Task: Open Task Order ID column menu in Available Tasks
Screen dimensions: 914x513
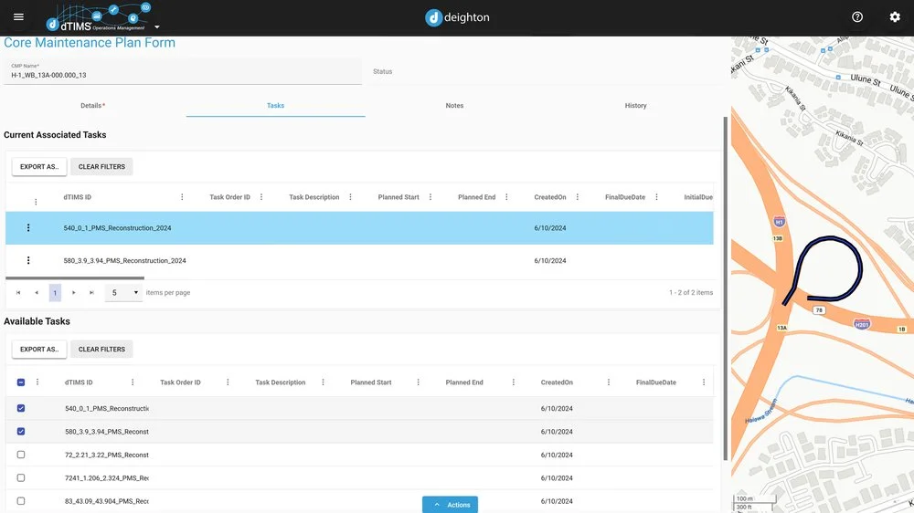Action: 228,382
